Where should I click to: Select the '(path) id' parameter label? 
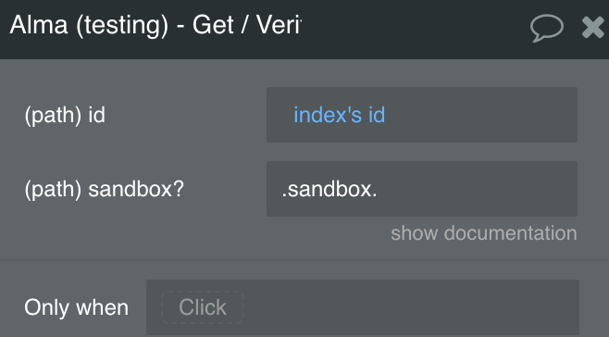65,115
